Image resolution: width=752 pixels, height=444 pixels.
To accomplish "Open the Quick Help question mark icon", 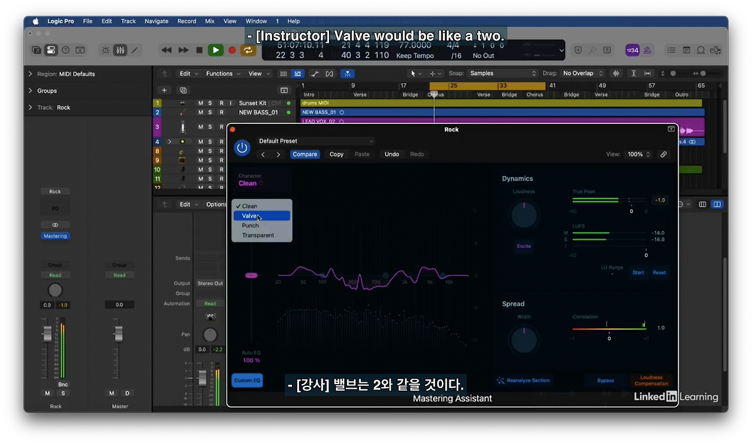I will tap(66, 51).
